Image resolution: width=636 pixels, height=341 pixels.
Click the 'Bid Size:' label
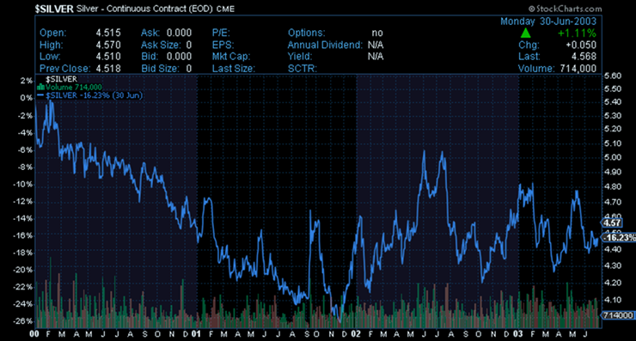pos(160,69)
